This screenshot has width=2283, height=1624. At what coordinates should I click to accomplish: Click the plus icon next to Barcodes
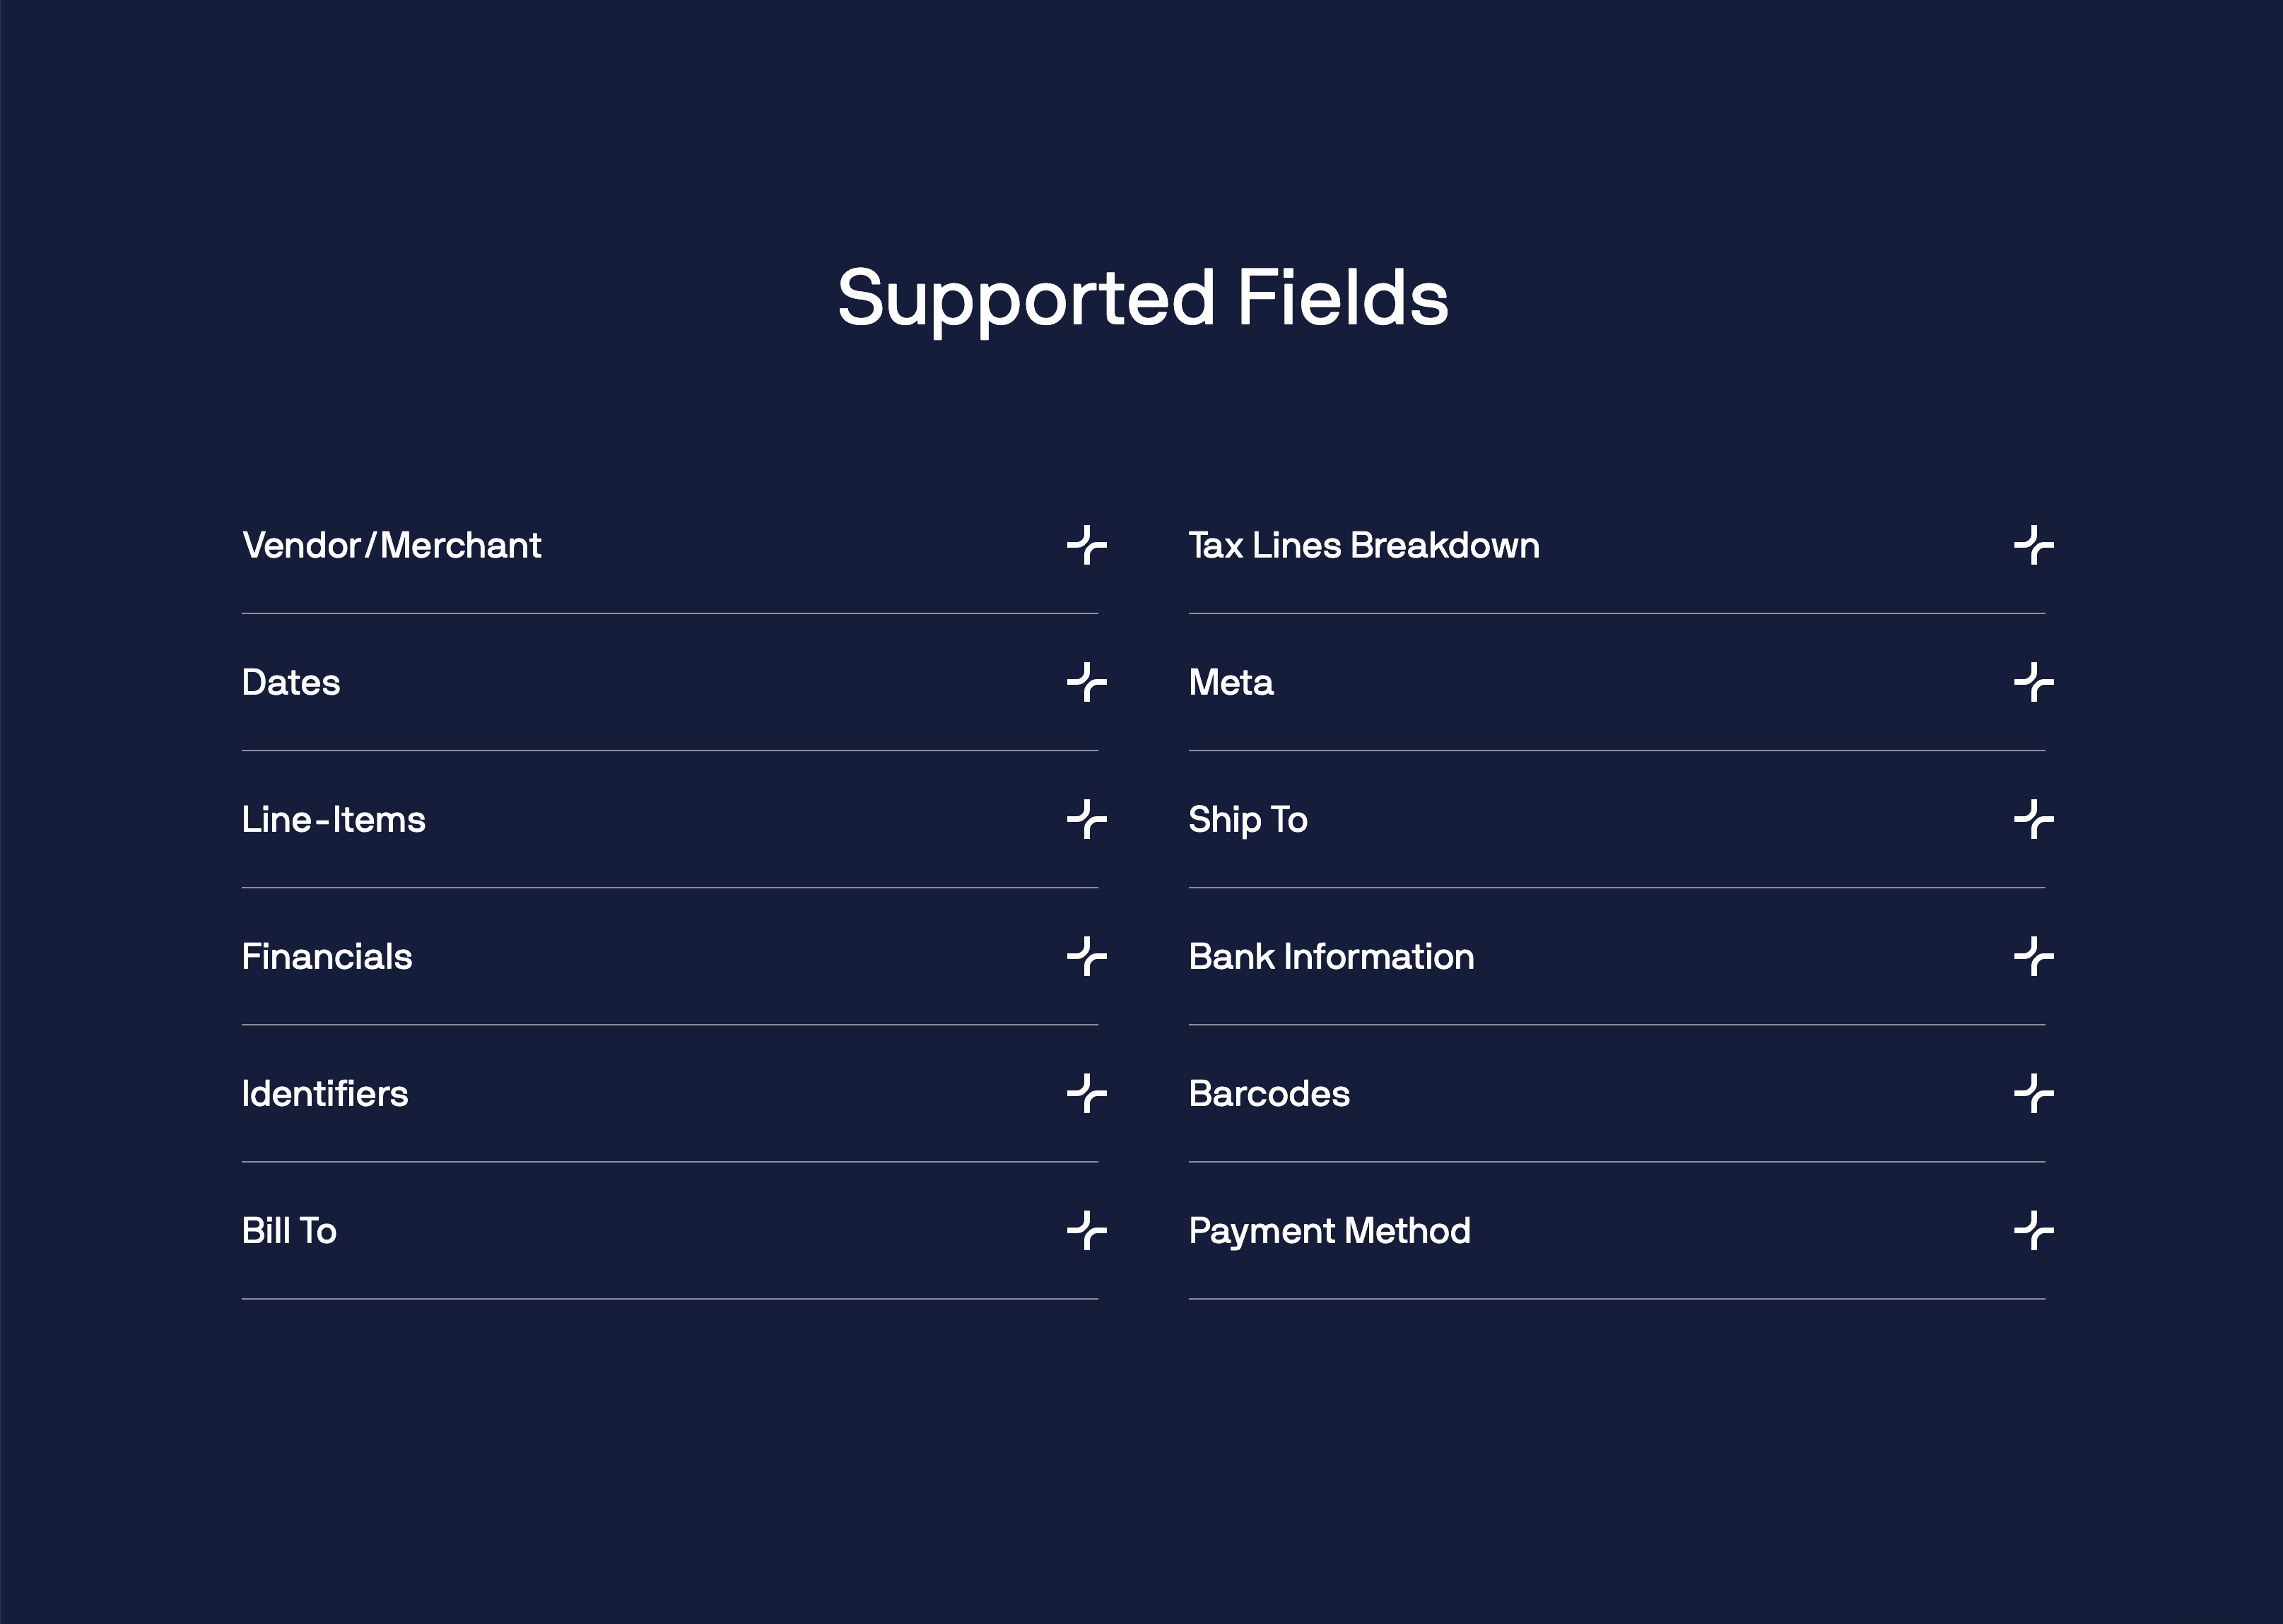coord(2033,1094)
